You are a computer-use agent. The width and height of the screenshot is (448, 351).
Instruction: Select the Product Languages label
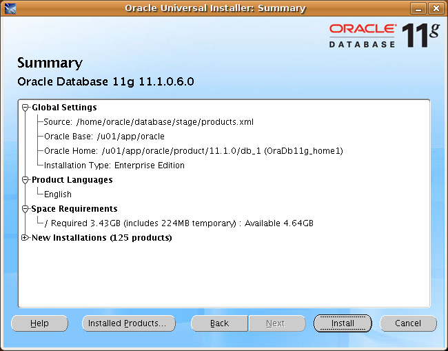(72, 180)
